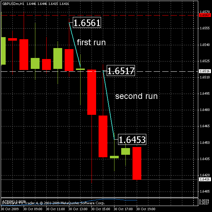Click the 1.6420 price axis label

tap(205, 175)
